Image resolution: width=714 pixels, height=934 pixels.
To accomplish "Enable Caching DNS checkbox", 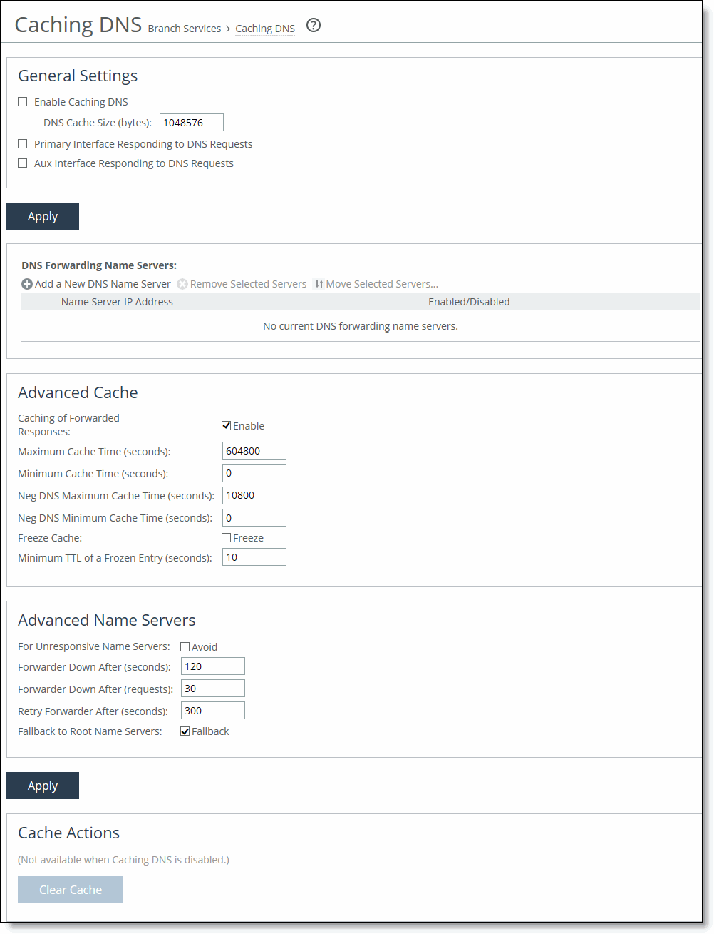I will (22, 101).
